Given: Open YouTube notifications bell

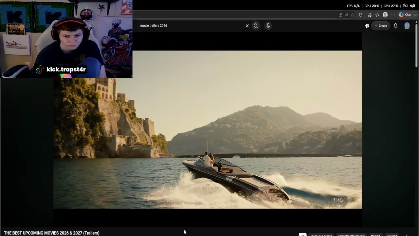Looking at the screenshot, I should (x=395, y=26).
